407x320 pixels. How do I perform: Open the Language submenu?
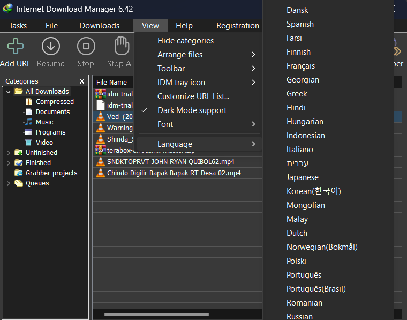(199, 144)
